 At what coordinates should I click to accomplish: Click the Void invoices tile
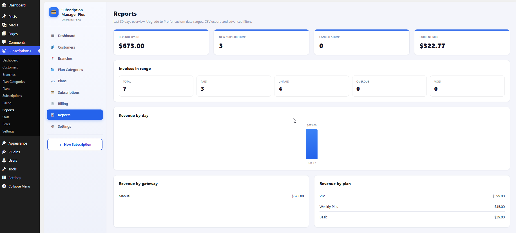click(467, 86)
